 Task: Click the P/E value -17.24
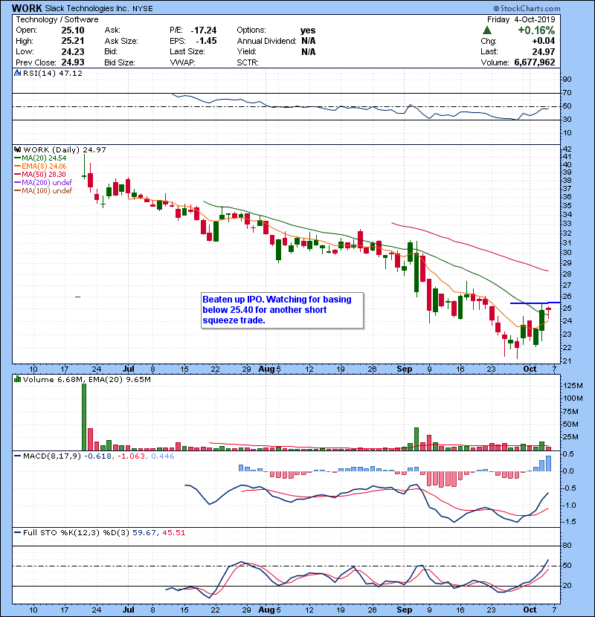(x=204, y=30)
